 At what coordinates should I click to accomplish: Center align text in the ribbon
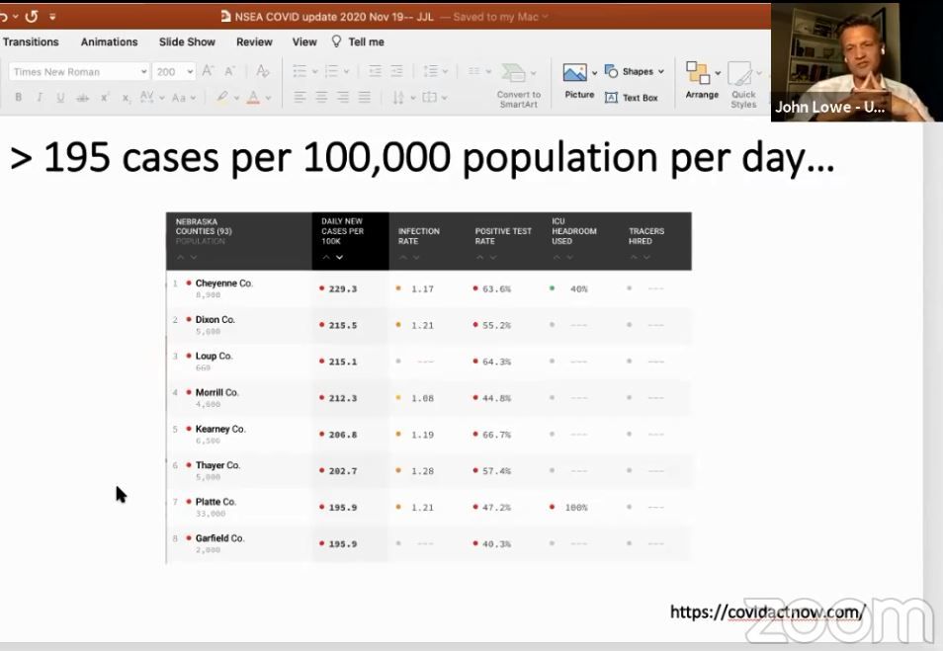(x=321, y=98)
